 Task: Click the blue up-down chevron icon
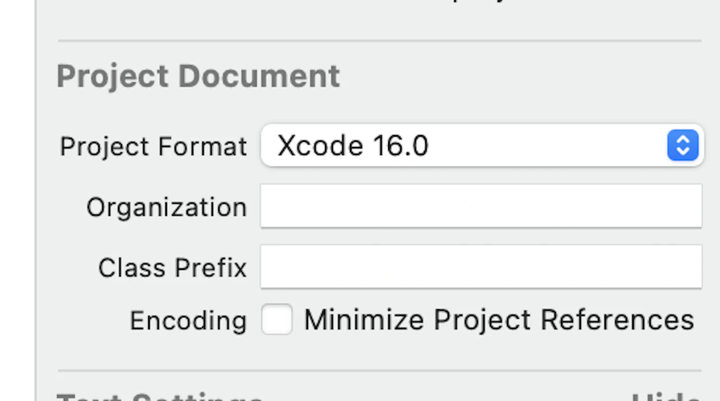tap(683, 145)
